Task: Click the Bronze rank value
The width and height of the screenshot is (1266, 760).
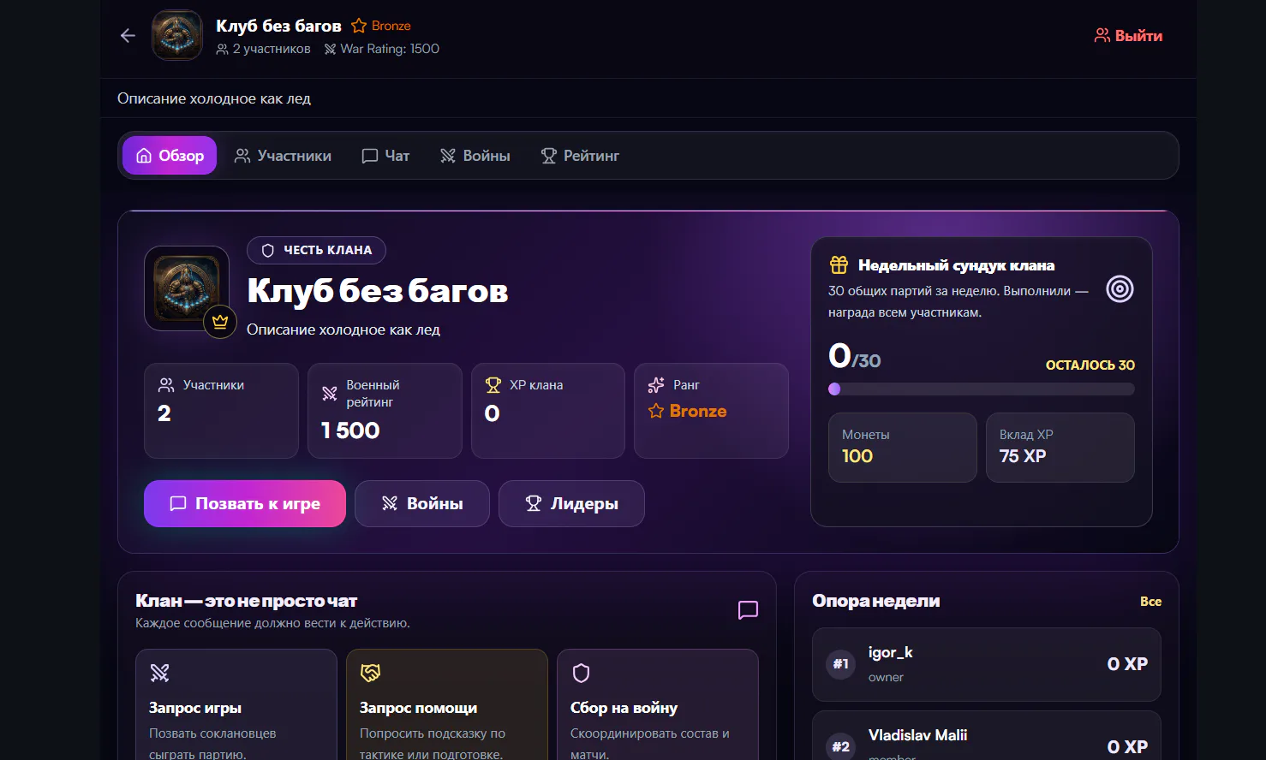Action: click(x=688, y=411)
